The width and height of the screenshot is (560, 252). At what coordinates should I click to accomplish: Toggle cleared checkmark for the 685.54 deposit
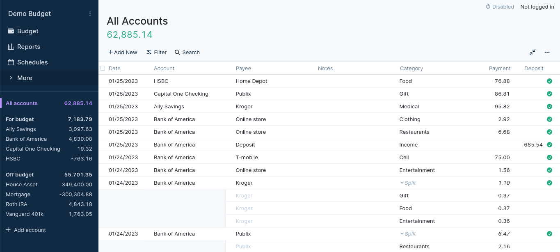pos(549,145)
